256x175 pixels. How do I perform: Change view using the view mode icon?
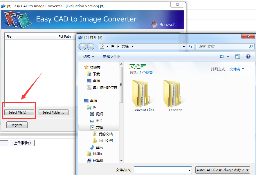click(222, 56)
